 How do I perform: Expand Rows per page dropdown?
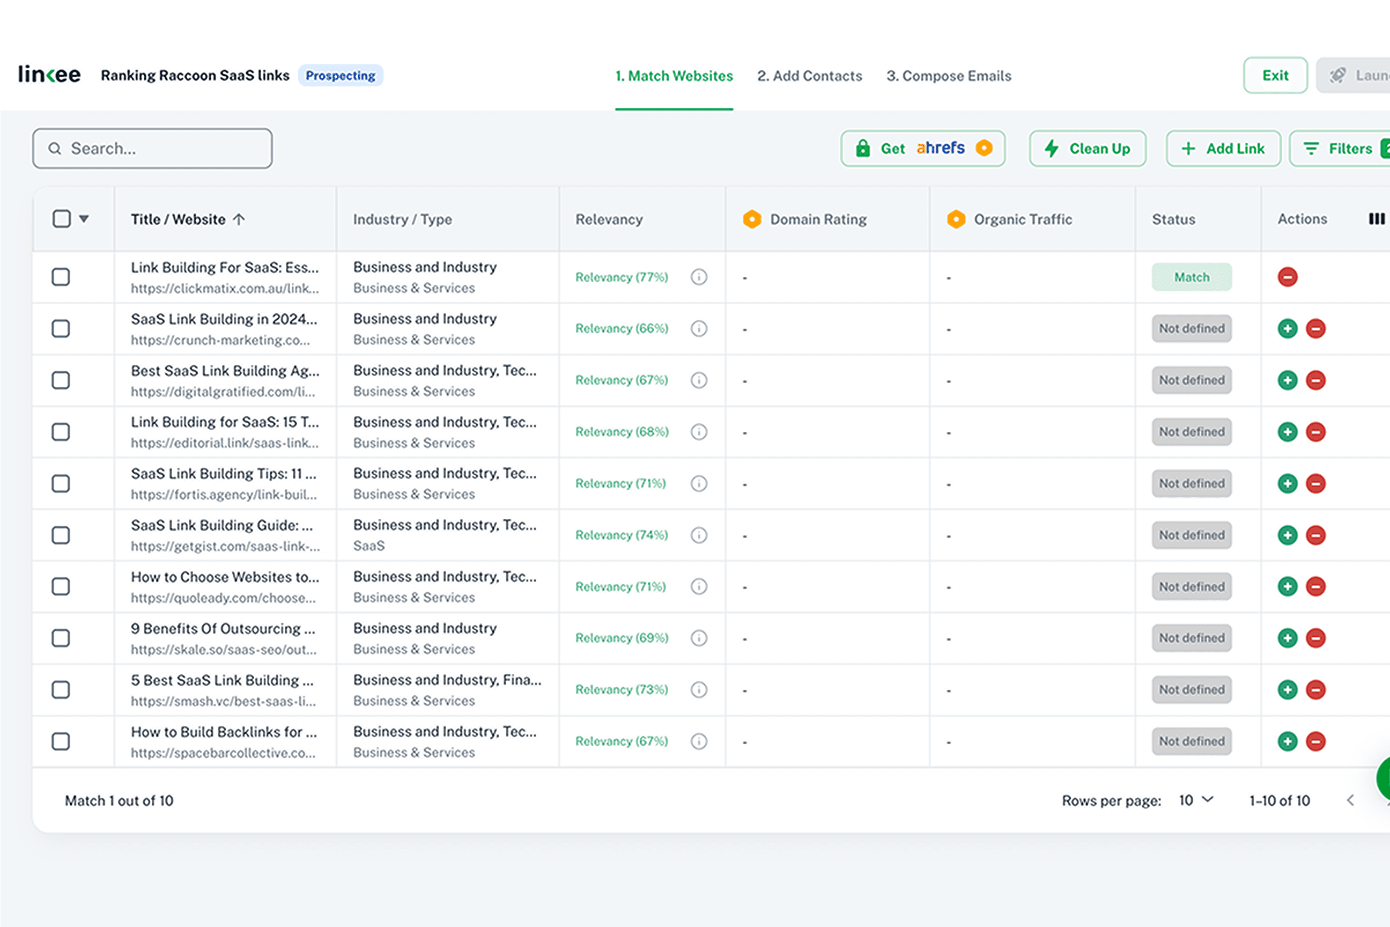[1196, 800]
